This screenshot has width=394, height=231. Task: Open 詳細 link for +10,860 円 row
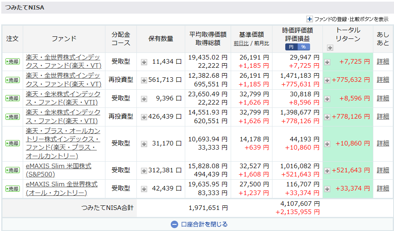[383, 143]
